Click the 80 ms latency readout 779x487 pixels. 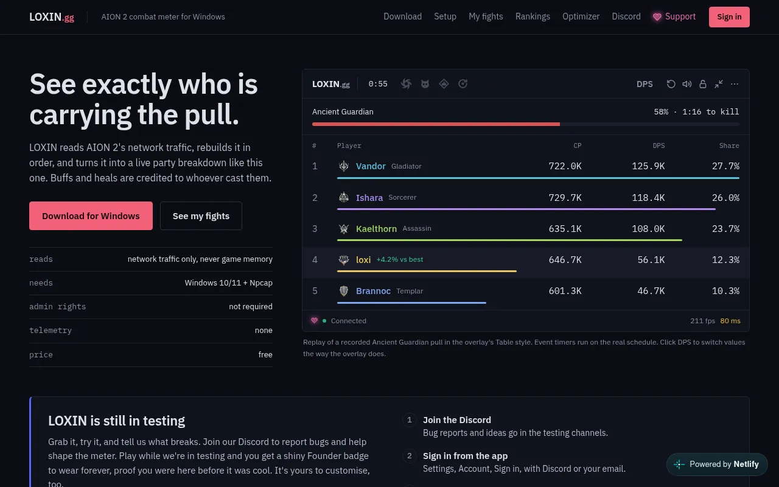(x=730, y=321)
